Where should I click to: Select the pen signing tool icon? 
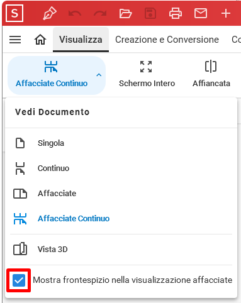point(50,13)
